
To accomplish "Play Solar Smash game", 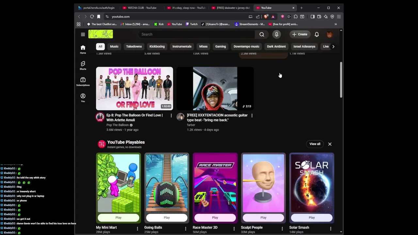I will point(312,218).
